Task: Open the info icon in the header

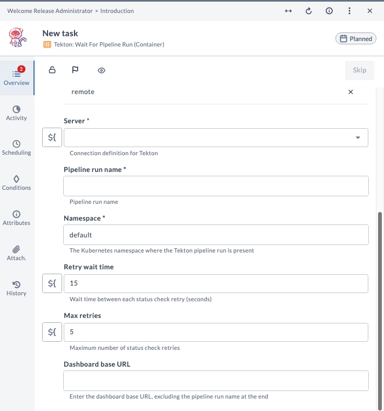Action: tap(329, 11)
